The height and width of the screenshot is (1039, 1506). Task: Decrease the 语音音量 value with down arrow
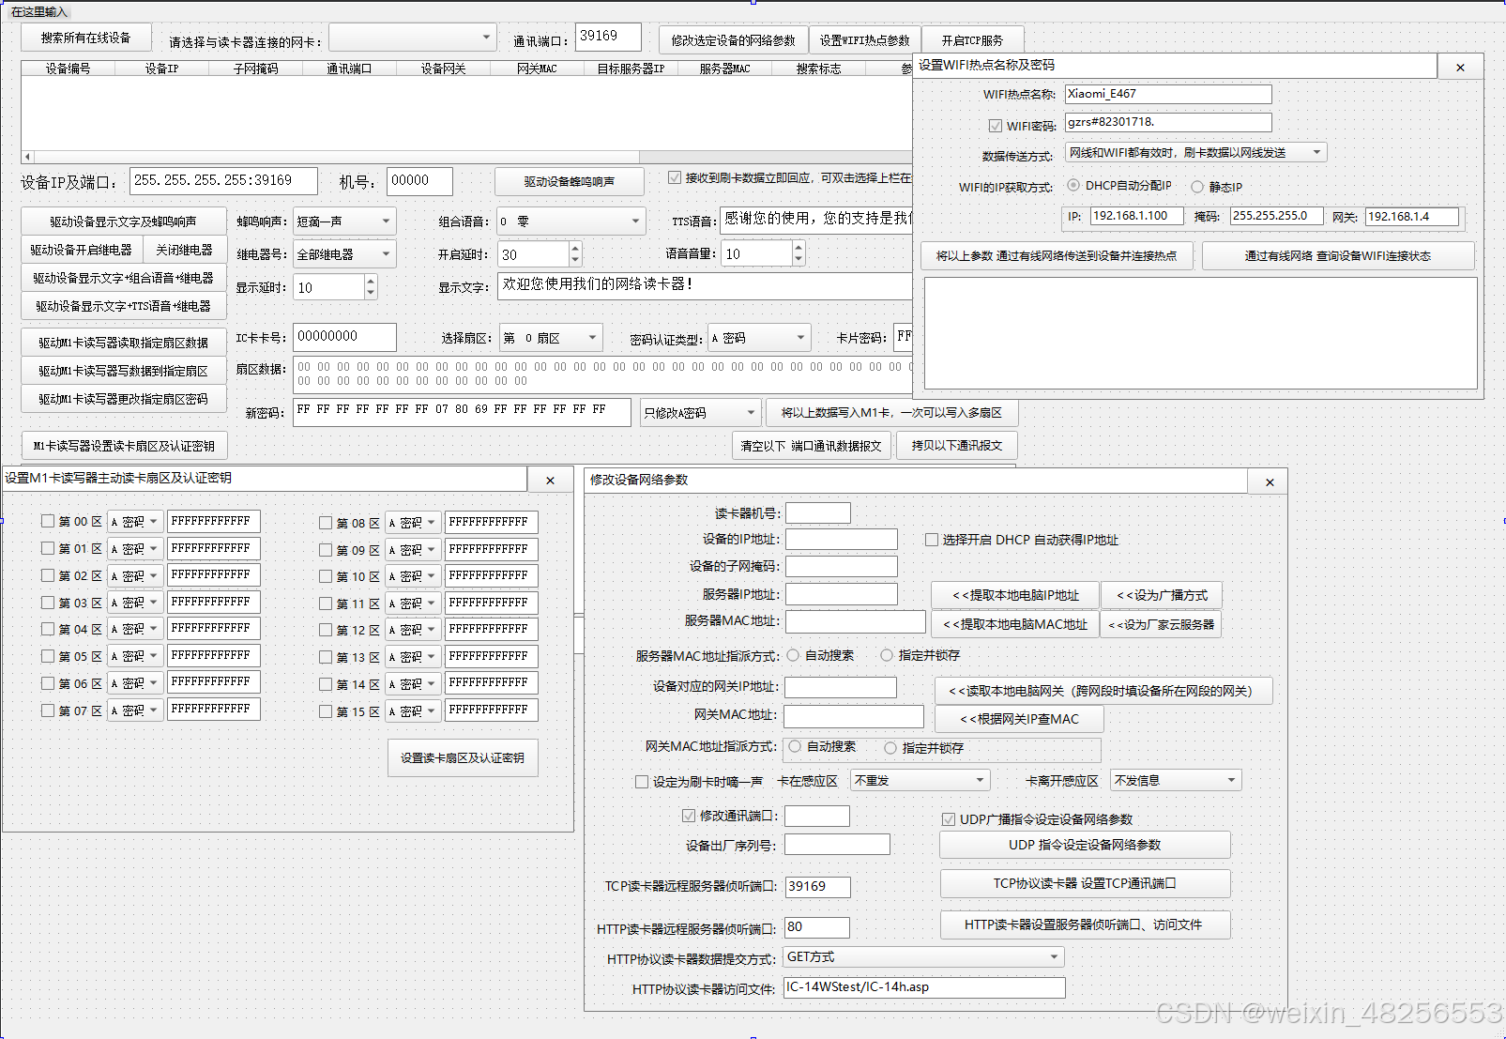[799, 259]
